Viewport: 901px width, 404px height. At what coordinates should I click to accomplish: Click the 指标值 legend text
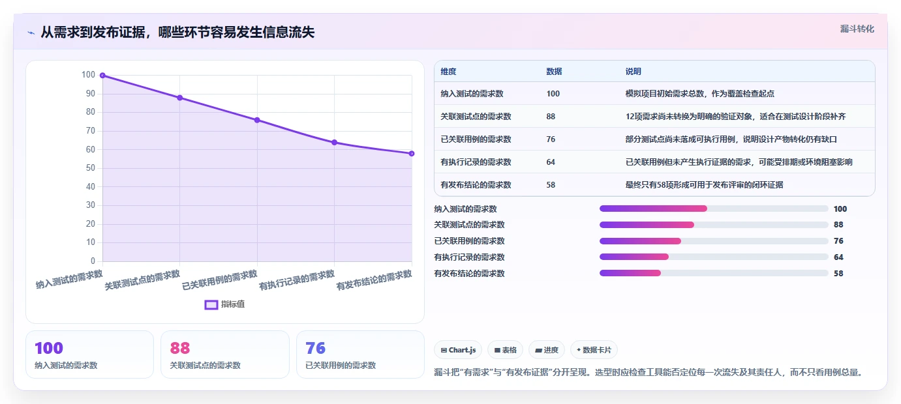[233, 304]
